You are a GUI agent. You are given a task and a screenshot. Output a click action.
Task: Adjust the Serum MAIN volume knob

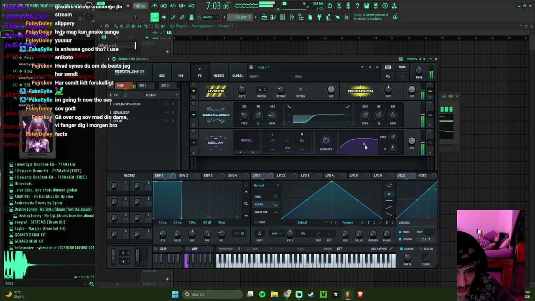pyautogui.click(x=419, y=70)
